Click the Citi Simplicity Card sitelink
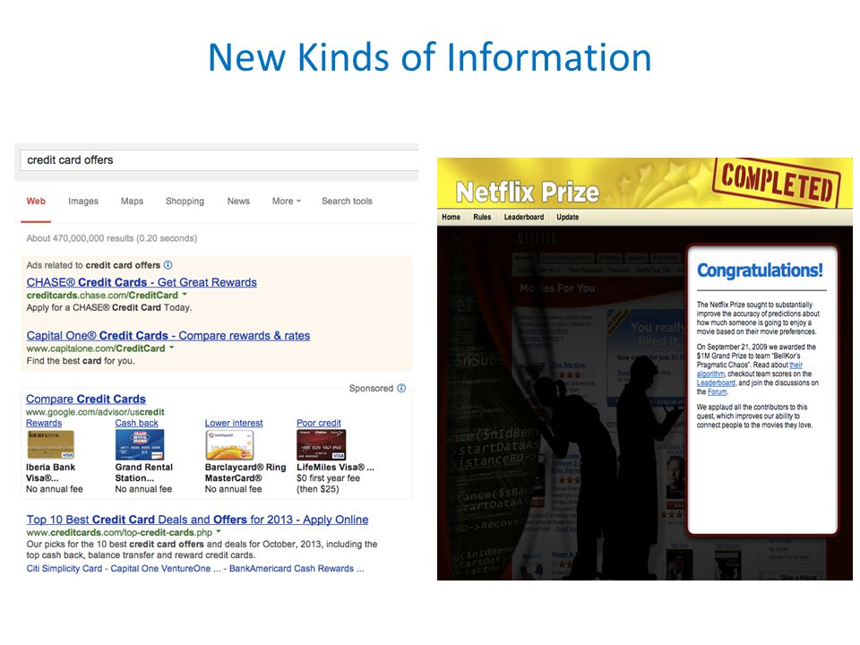Screen dimensions: 860x645 coord(64,568)
